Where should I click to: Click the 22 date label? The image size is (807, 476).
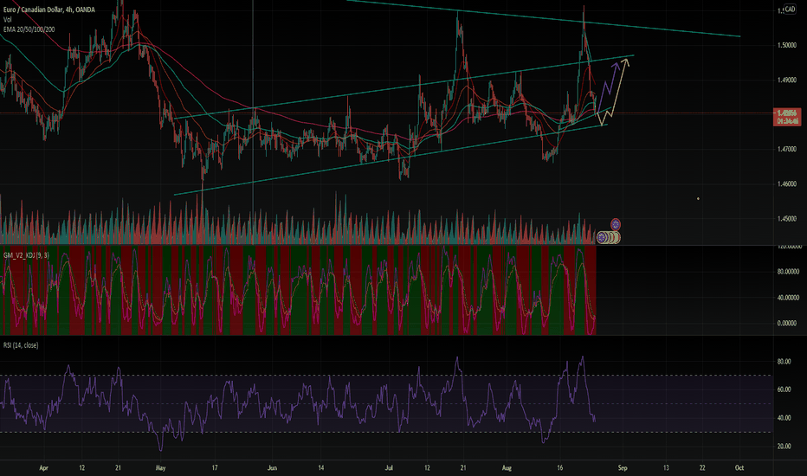[702, 467]
